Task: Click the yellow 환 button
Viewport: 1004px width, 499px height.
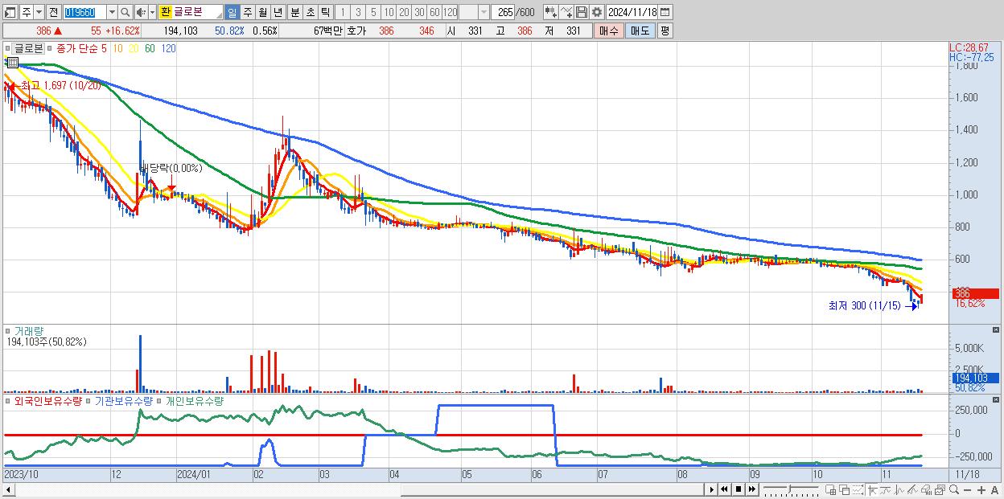Action: tap(165, 12)
